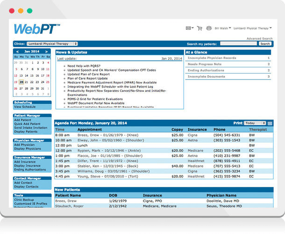Open WebPT Document Portal Now Available news
Image resolution: width=285 pixels, height=234 pixels.
click(x=96, y=103)
